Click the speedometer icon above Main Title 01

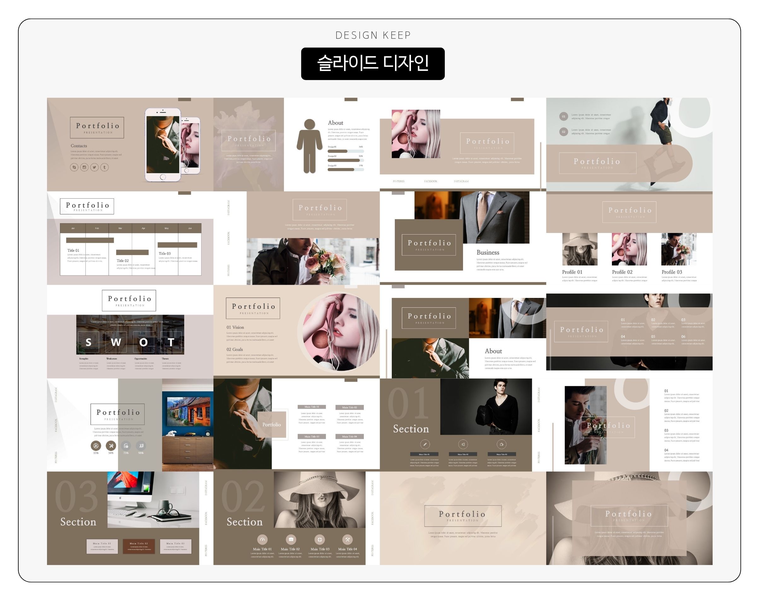point(262,539)
